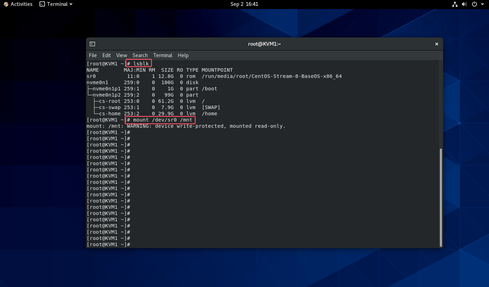Click the nvme0n1 disk name

click(x=97, y=82)
